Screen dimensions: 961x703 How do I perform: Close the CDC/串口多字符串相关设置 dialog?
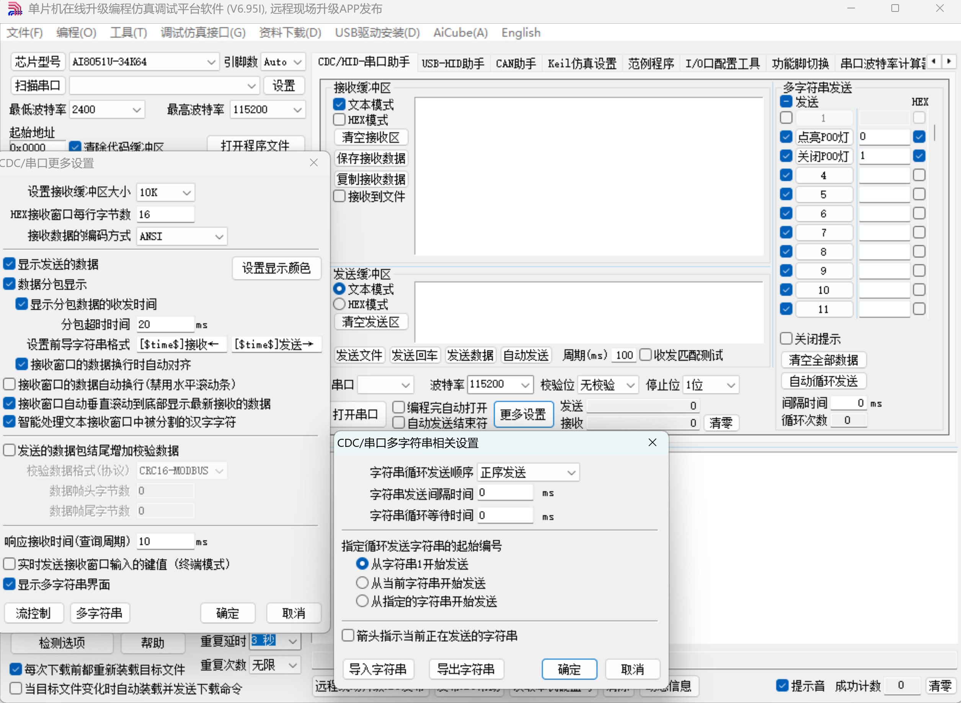click(652, 443)
